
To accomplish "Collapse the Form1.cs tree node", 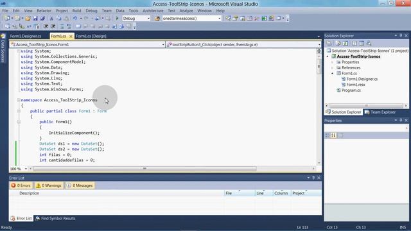I will pos(333,73).
